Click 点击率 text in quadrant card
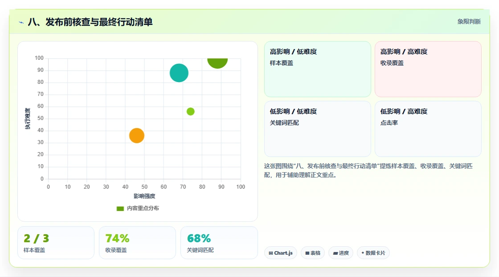This screenshot has width=499, height=277. tap(389, 123)
